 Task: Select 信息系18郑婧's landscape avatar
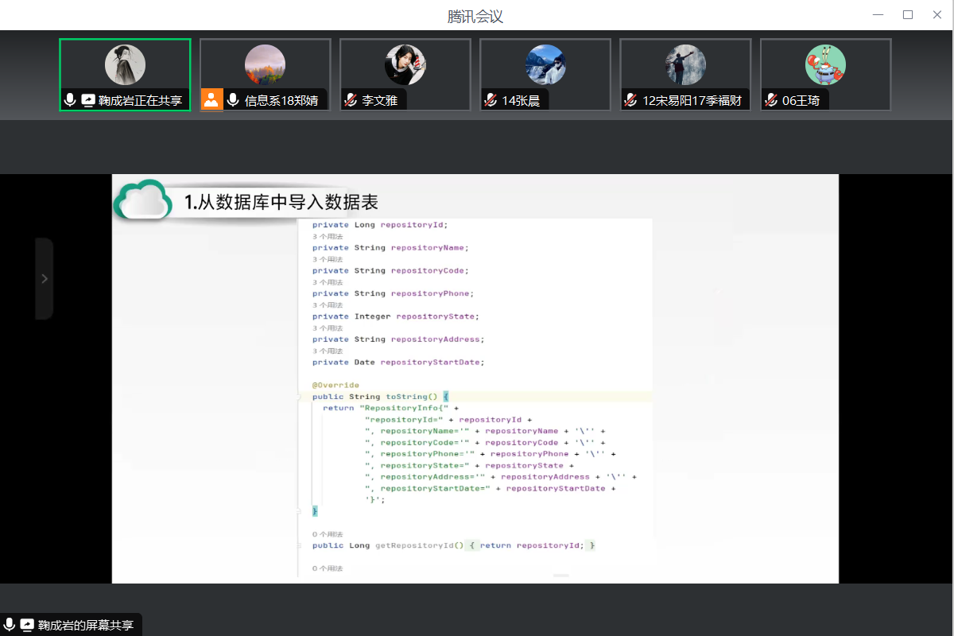coord(265,65)
